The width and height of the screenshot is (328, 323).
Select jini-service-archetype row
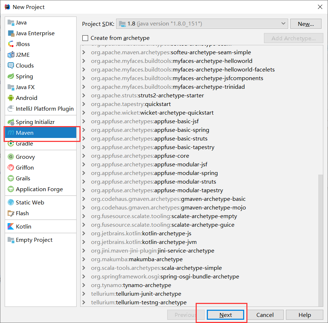pyautogui.click(x=152, y=251)
